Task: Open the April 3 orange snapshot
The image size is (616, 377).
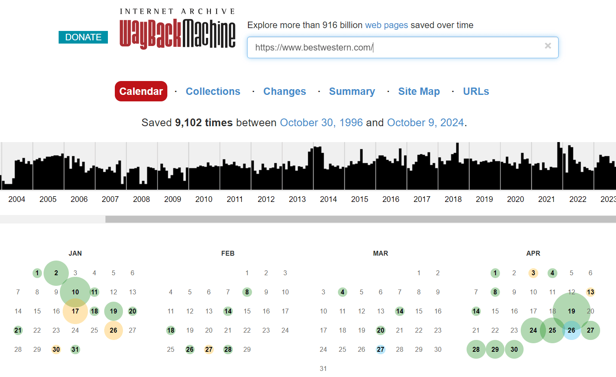Action: coord(533,273)
